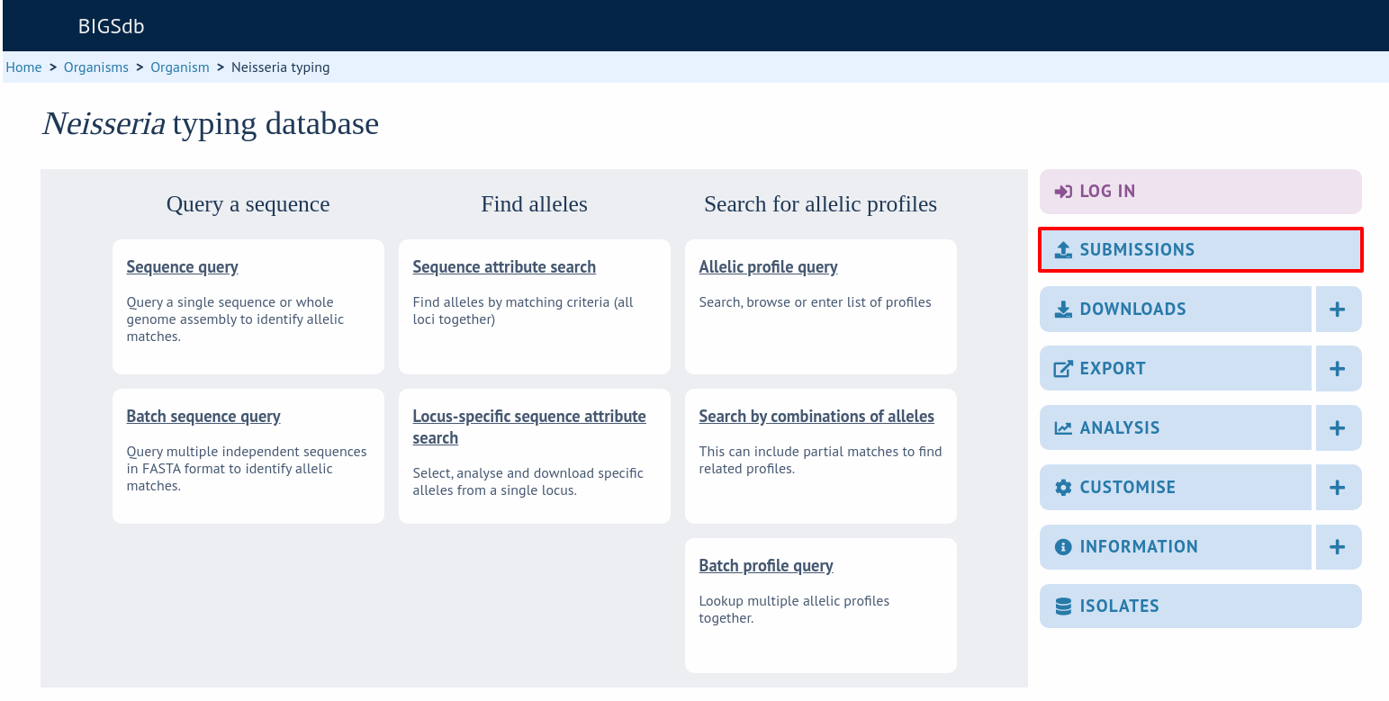Click 'Query a sequence' heading
This screenshot has height=701, width=1389.
(248, 204)
